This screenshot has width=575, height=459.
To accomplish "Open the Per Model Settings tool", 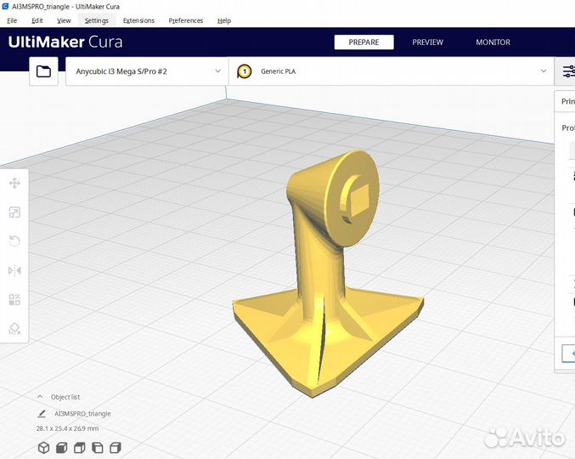I will 14,299.
